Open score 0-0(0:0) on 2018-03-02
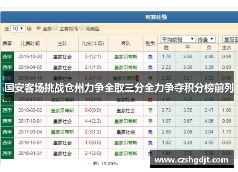Screen dimensions: 238x172 pyautogui.click(x=93, y=110)
